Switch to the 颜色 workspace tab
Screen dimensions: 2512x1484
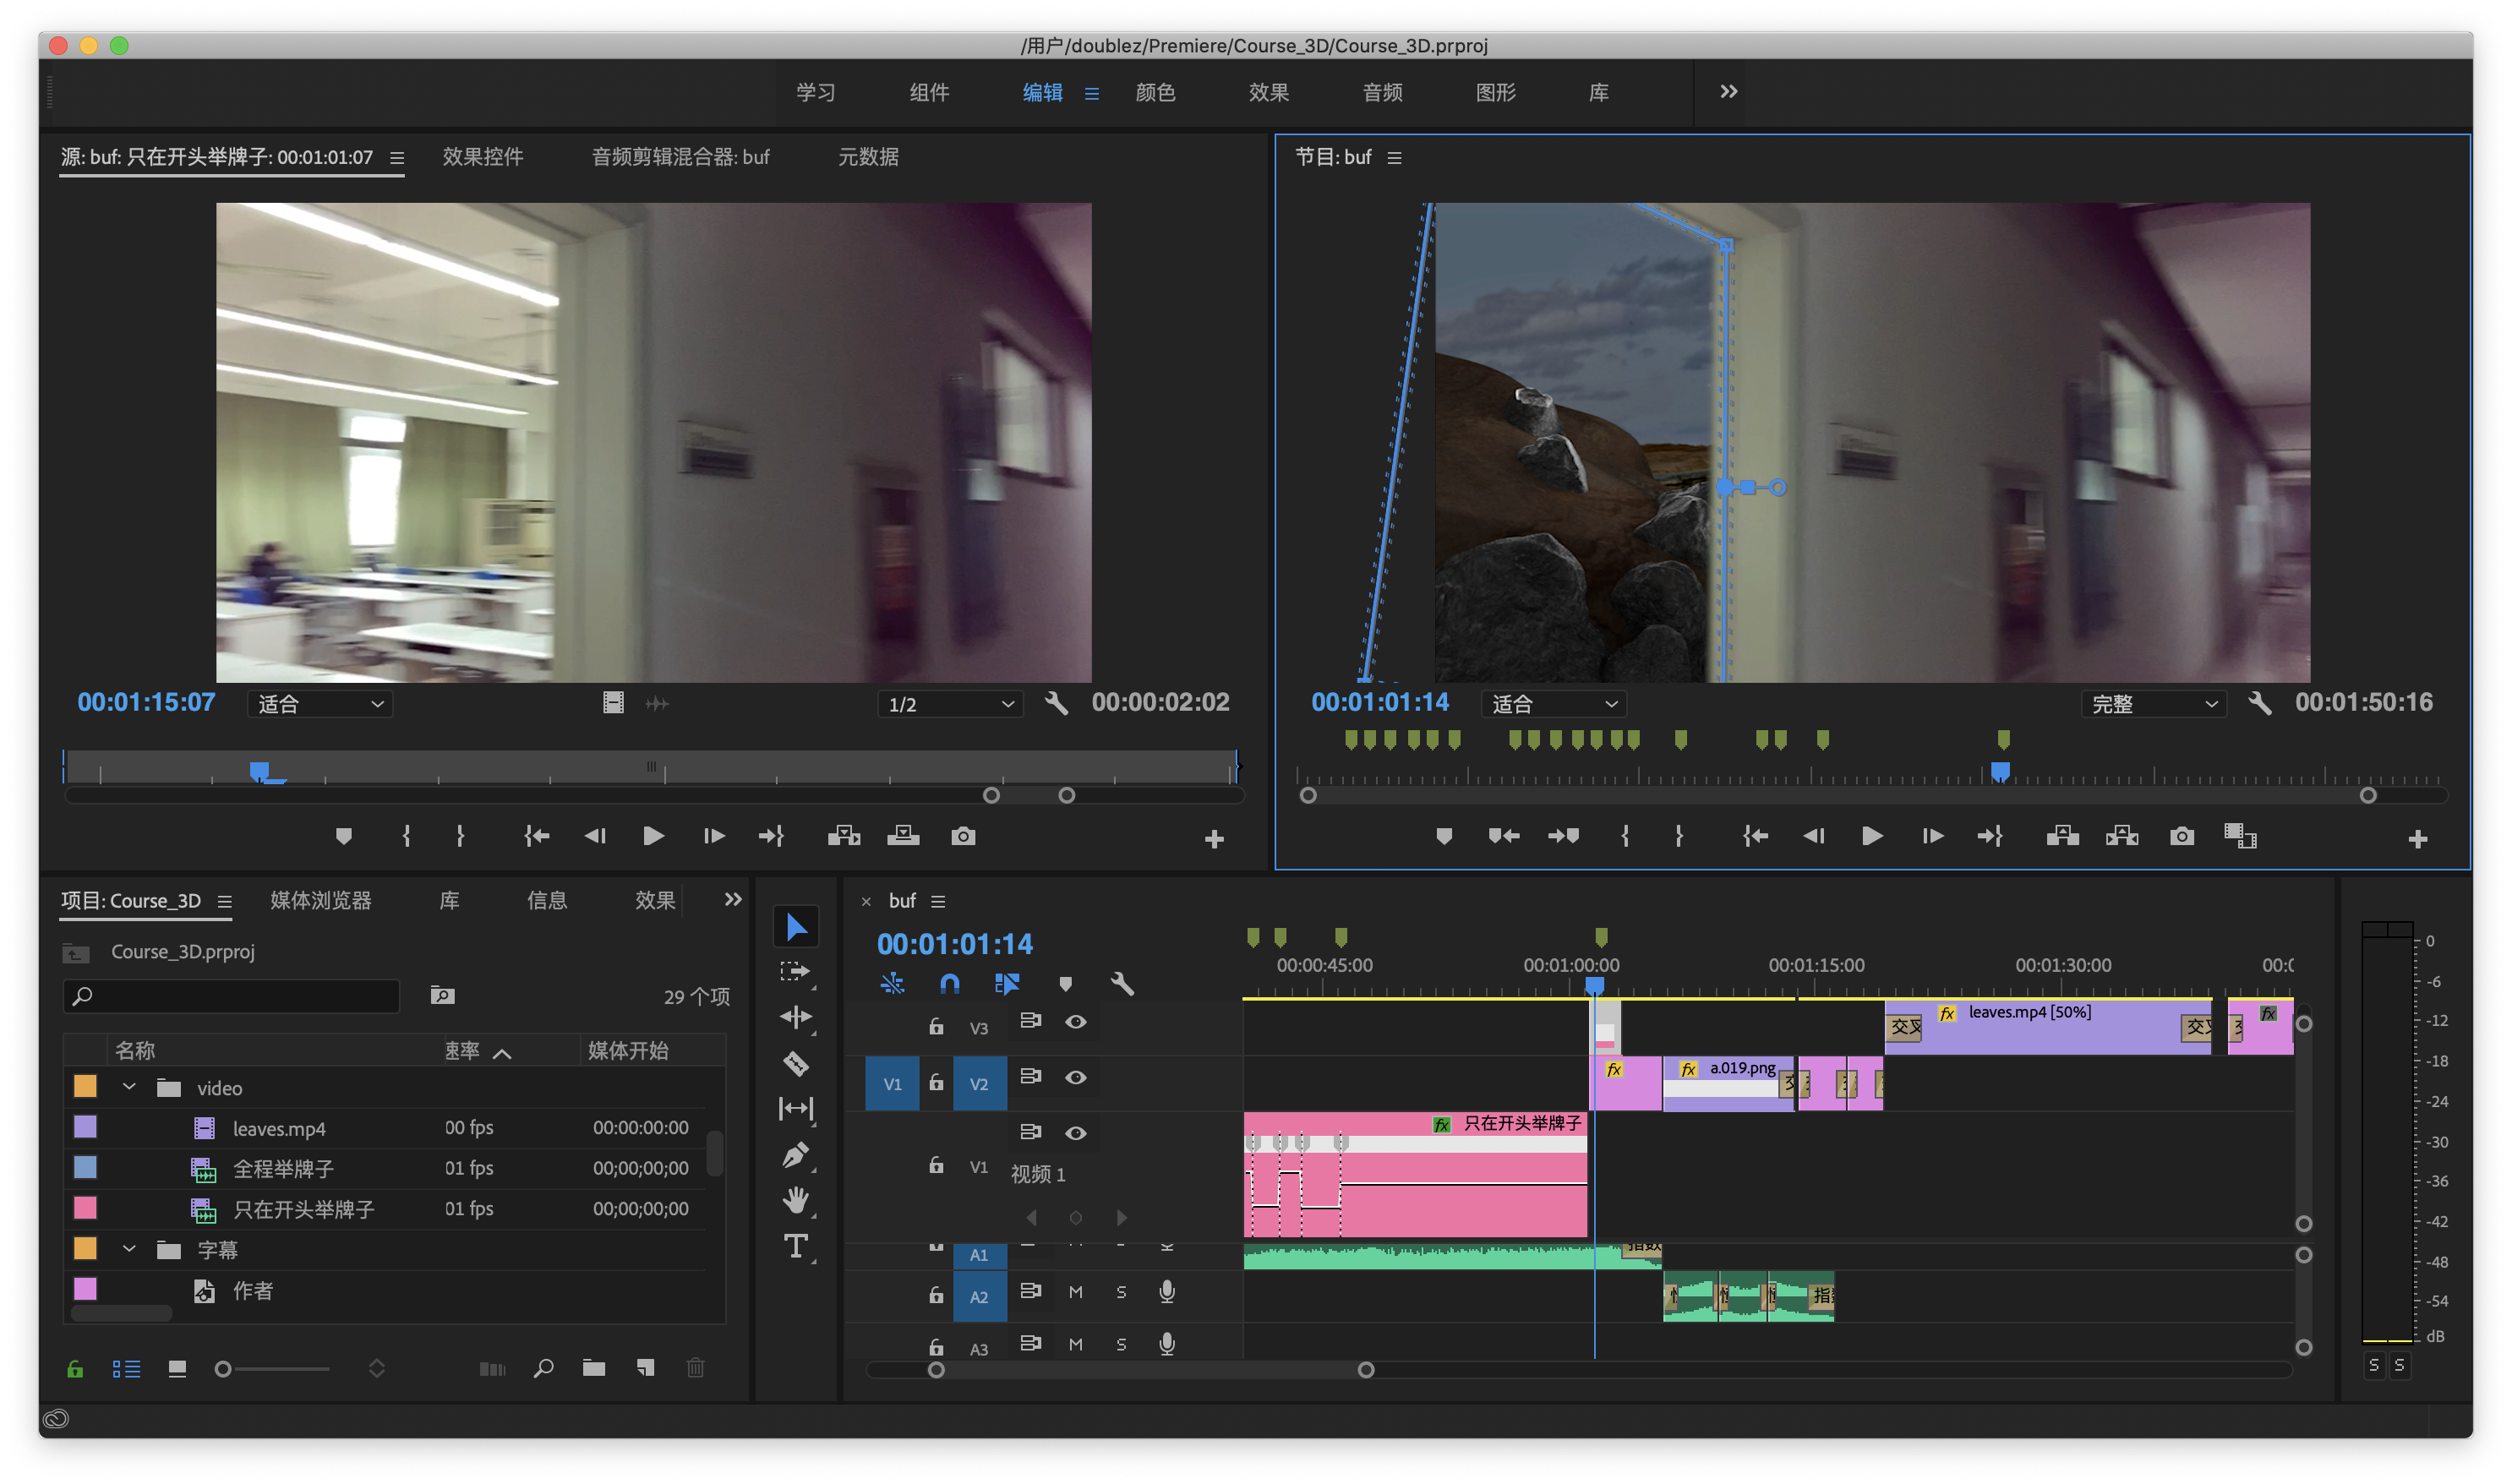(1155, 92)
